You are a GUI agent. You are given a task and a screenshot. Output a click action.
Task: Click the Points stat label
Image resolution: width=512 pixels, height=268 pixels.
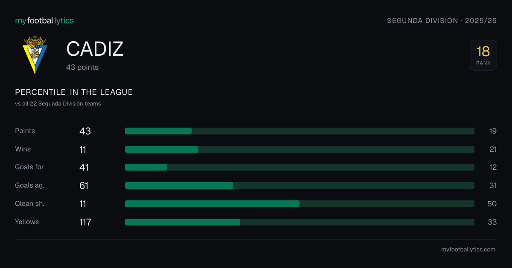(x=25, y=131)
